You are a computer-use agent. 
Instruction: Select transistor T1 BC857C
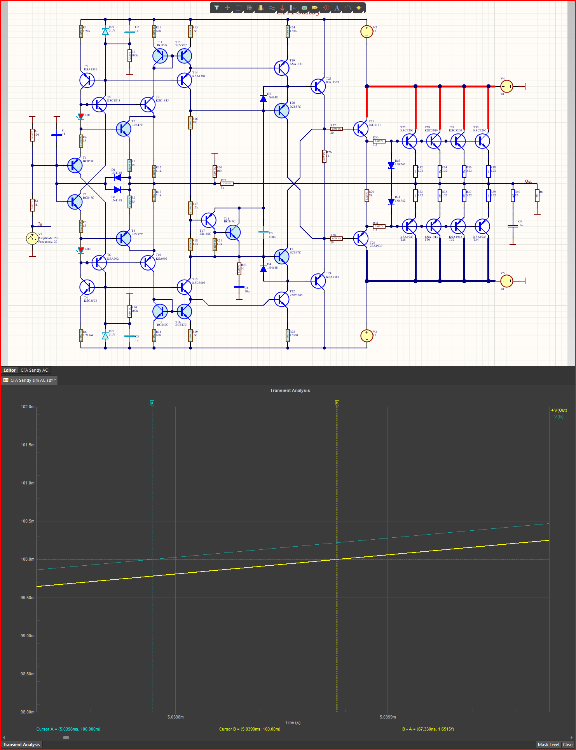click(75, 165)
